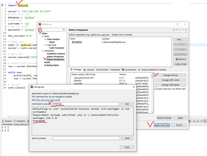Open the install pip command dropdown
The image size is (207, 156).
119,104
